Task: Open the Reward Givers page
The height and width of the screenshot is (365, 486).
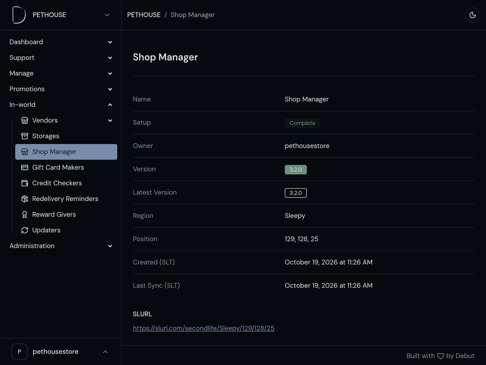Action: pyautogui.click(x=66, y=215)
